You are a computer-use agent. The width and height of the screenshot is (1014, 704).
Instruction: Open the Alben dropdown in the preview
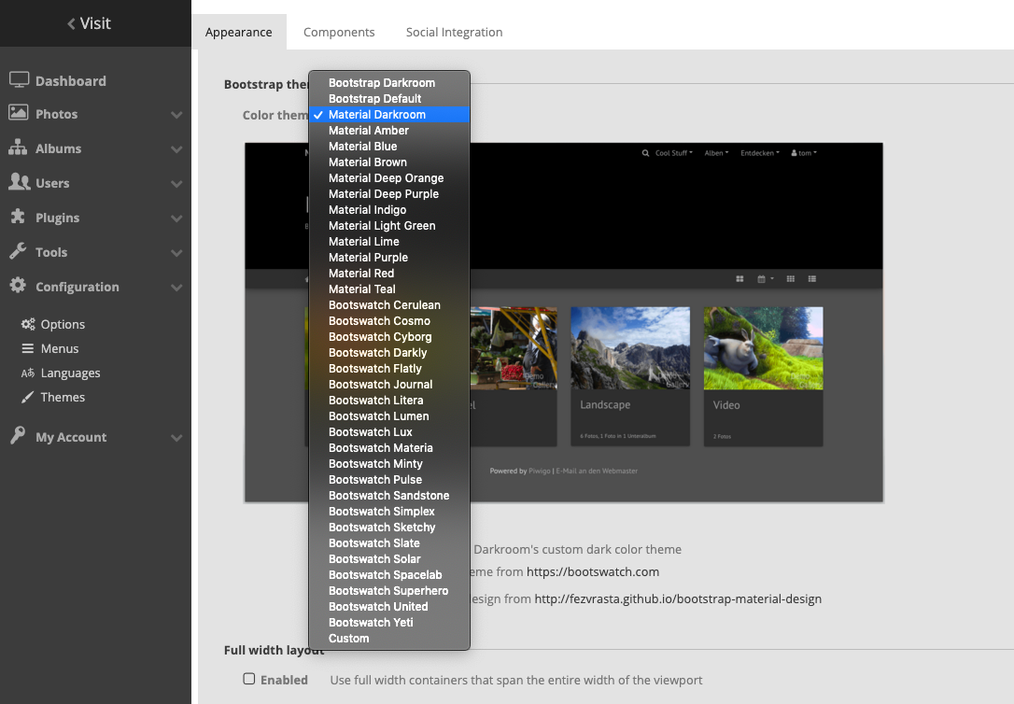pyautogui.click(x=716, y=153)
